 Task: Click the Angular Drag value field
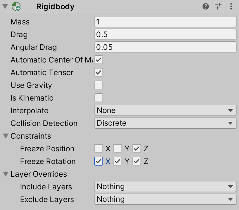(165, 47)
